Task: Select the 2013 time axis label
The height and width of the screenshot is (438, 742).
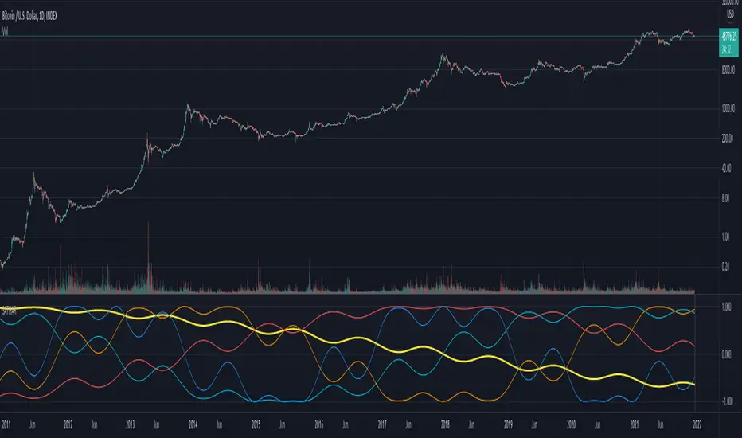Action: 132,424
